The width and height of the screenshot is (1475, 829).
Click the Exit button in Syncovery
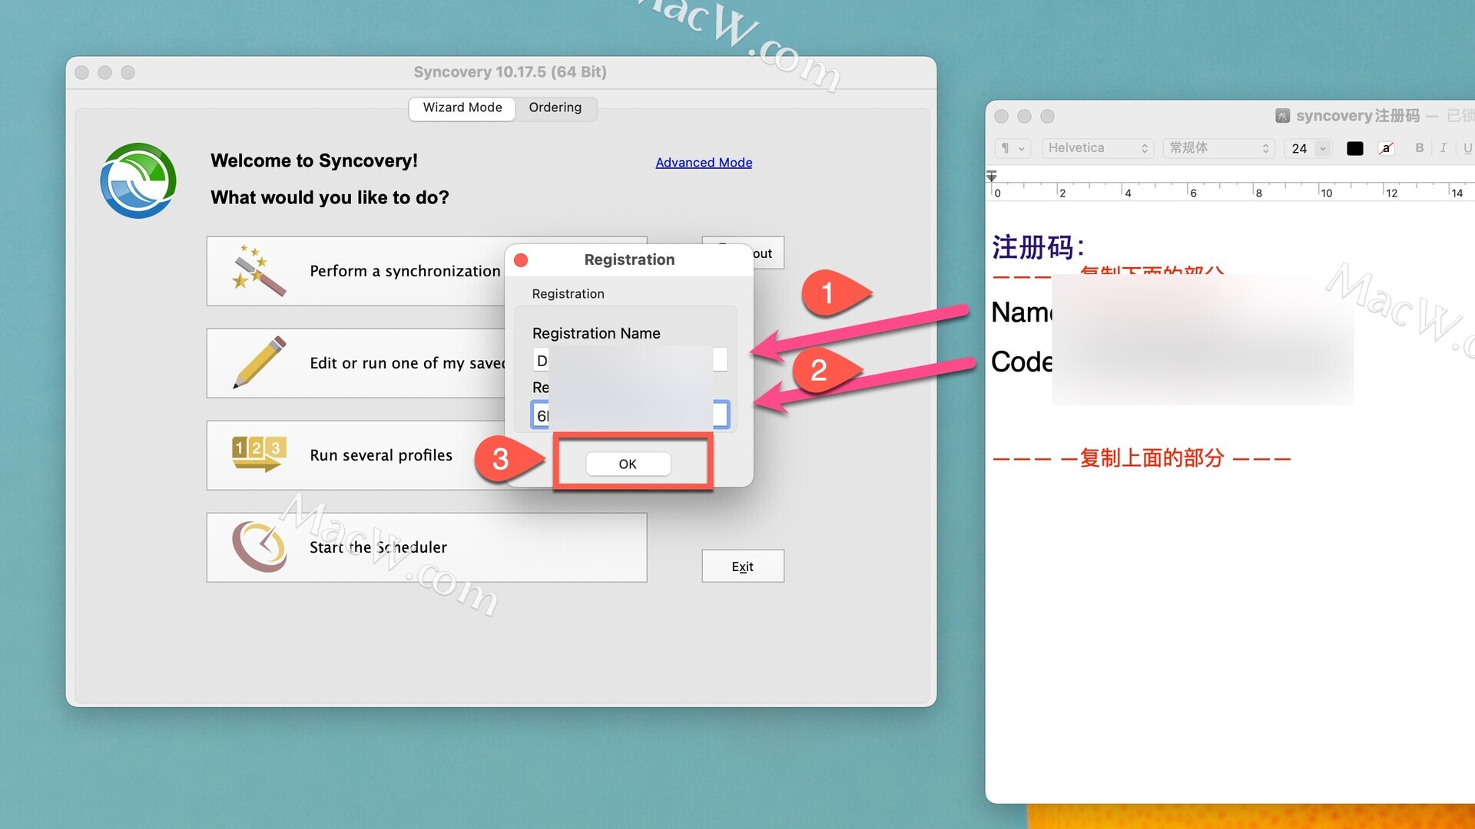click(x=742, y=566)
